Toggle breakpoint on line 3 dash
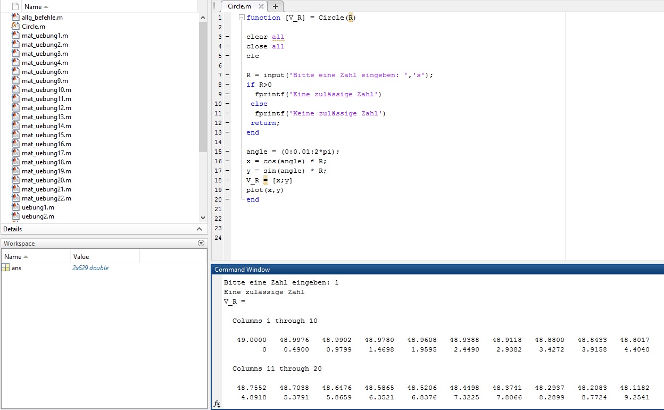The image size is (664, 410). pyautogui.click(x=227, y=37)
